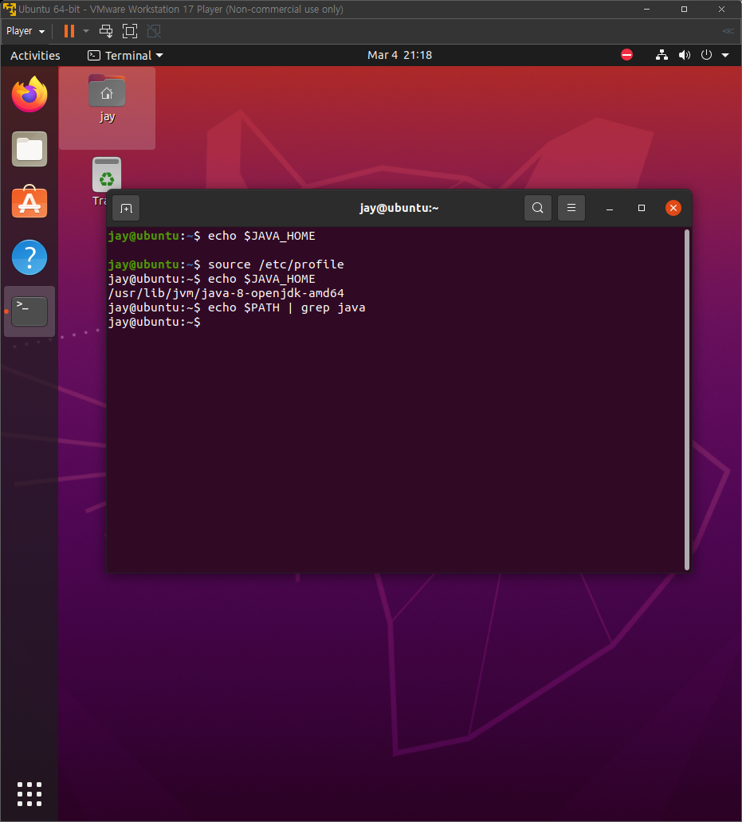Click the /usr/lib/jvm/java-8-openjdk-amd64 output line
Image resolution: width=742 pixels, height=822 pixels.
click(226, 293)
